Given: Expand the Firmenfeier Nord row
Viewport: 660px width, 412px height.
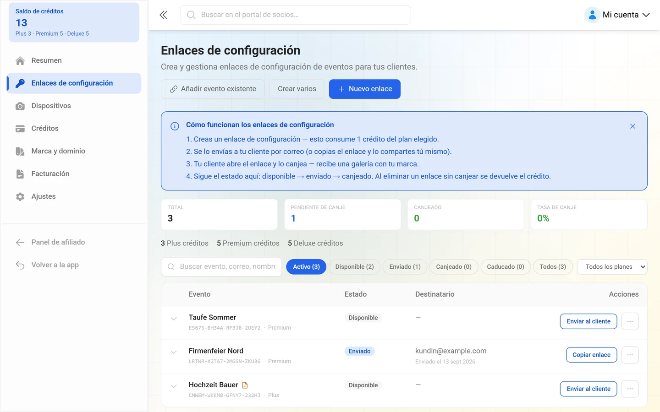Looking at the screenshot, I should coord(174,352).
